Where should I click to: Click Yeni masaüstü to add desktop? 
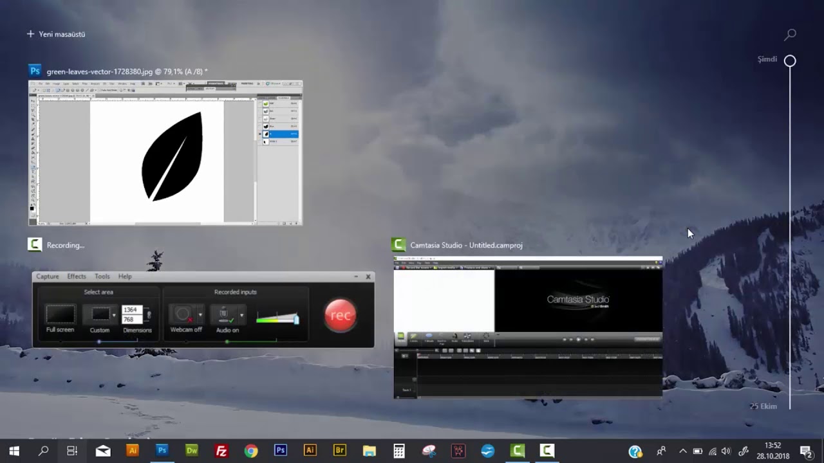[x=56, y=34]
